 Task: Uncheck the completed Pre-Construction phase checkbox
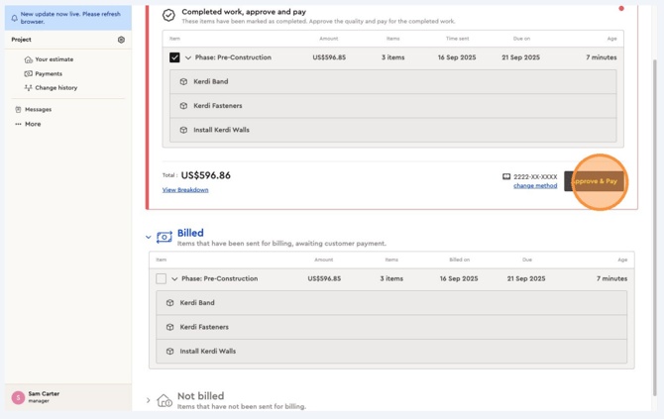tap(174, 57)
